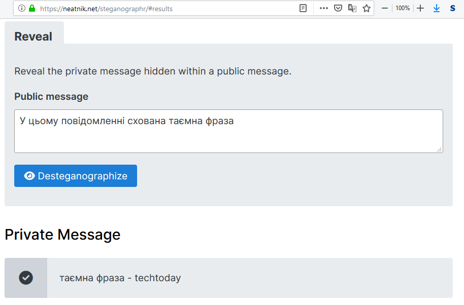The image size is (464, 305).
Task: Click the translate page icon
Action: [x=352, y=9]
